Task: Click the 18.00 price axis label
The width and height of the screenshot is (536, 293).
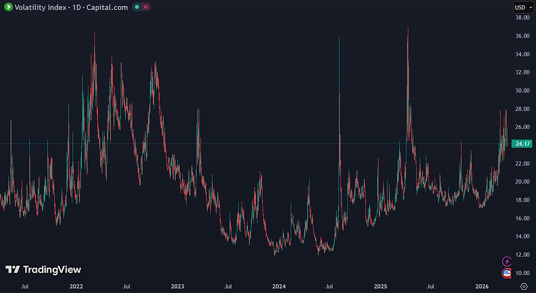Action: pos(522,200)
